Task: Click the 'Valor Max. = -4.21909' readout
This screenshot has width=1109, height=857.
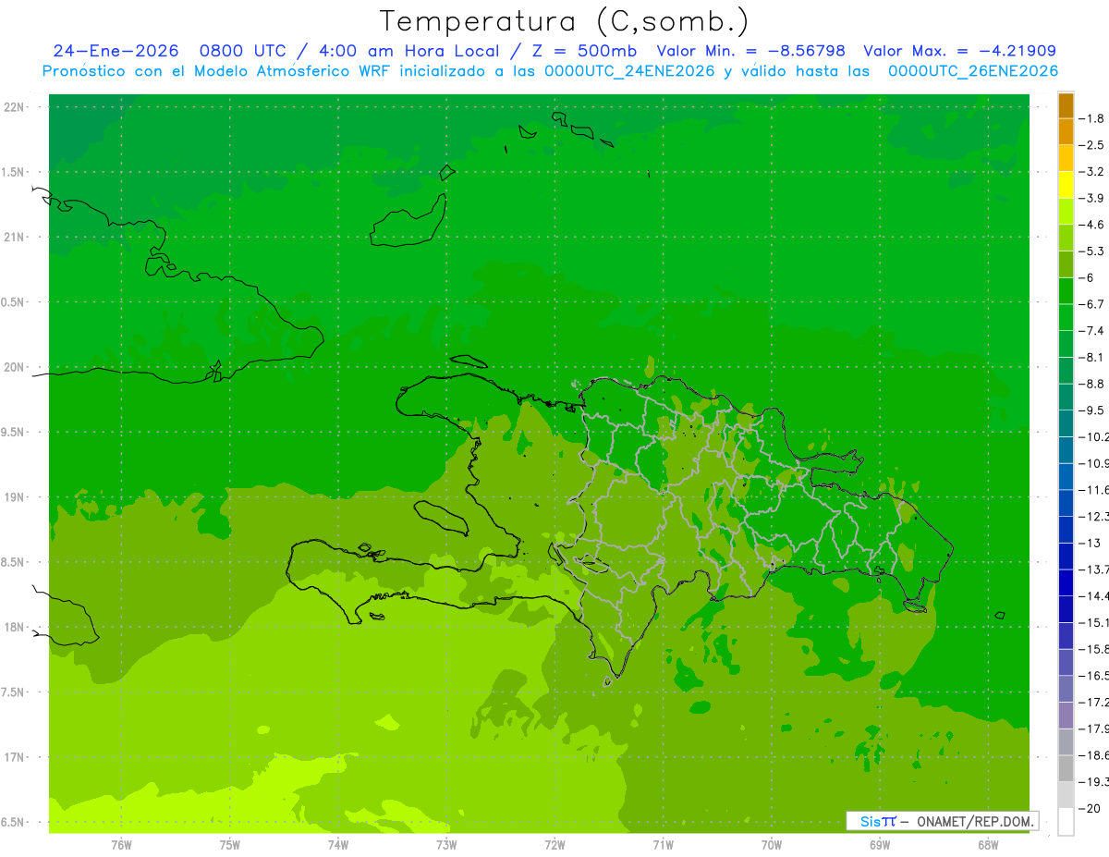Action: pos(959,51)
